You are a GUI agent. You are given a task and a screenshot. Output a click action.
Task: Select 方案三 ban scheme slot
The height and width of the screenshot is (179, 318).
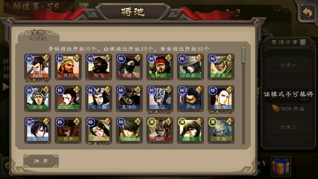[288, 127]
